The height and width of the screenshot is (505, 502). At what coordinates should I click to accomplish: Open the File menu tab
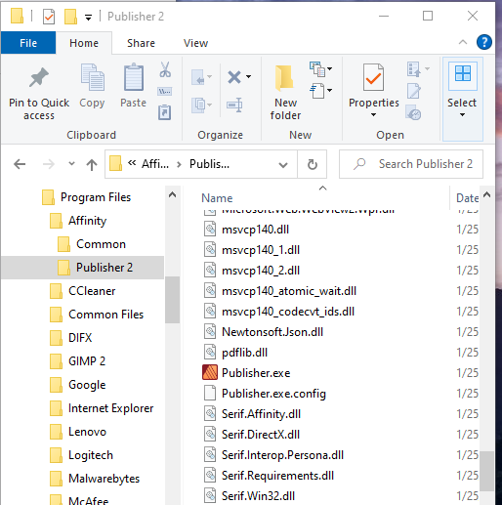(x=28, y=43)
